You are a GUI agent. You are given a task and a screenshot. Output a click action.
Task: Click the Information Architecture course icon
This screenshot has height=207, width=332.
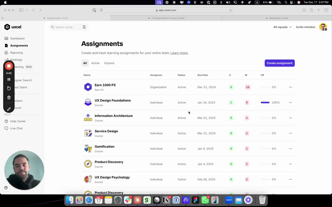(x=88, y=118)
